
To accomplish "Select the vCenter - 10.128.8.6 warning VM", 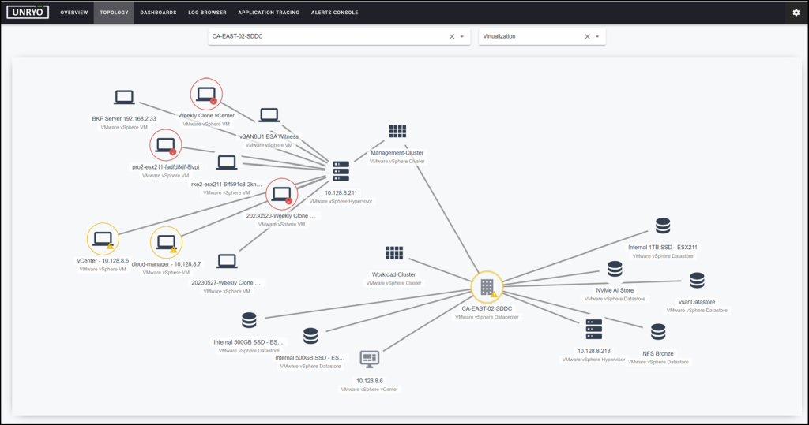I will point(103,239).
